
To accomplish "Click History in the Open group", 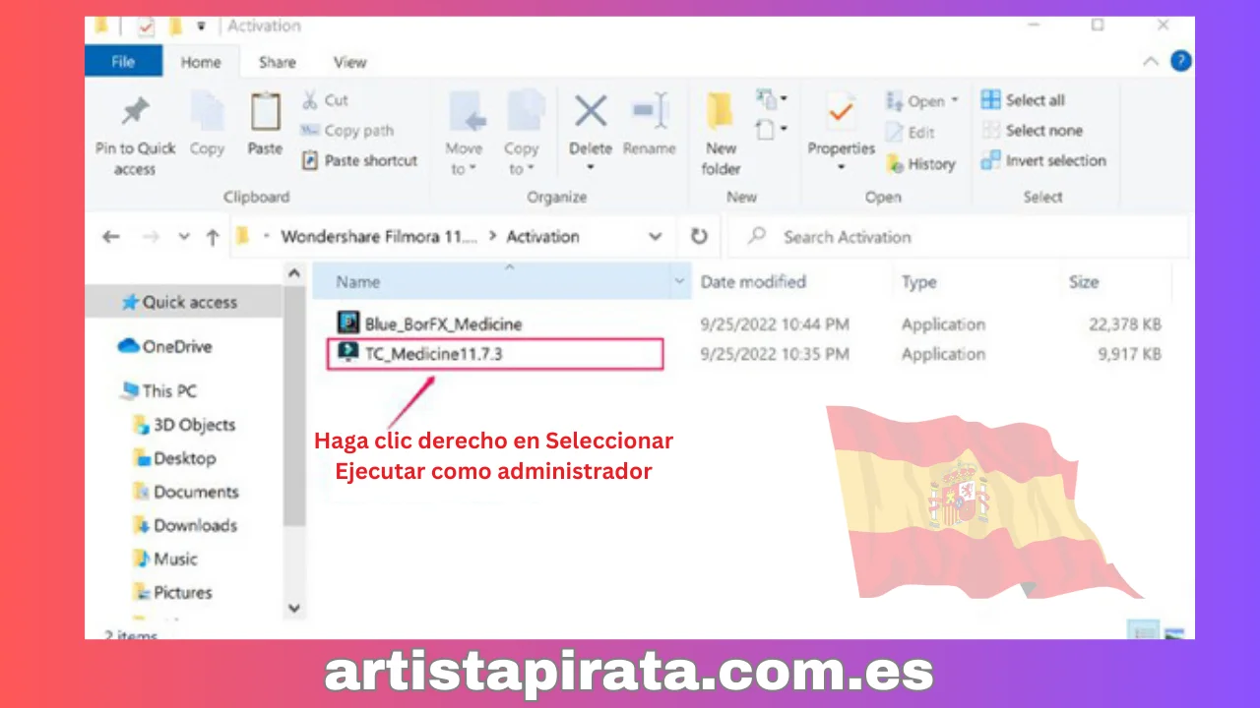I will [x=920, y=164].
